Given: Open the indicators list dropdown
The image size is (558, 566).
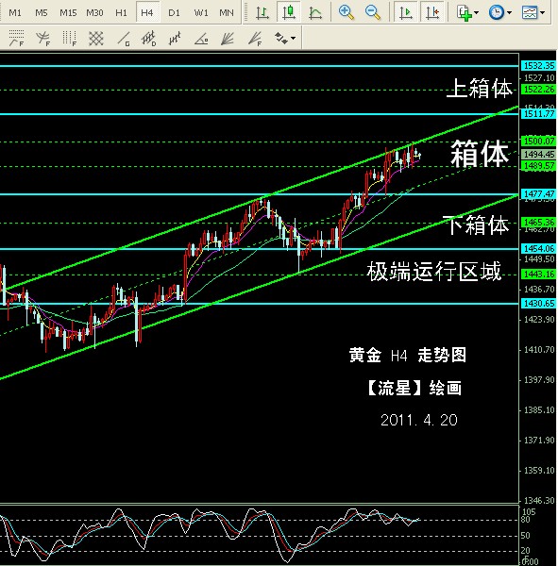Looking at the screenshot, I should coord(467,12).
